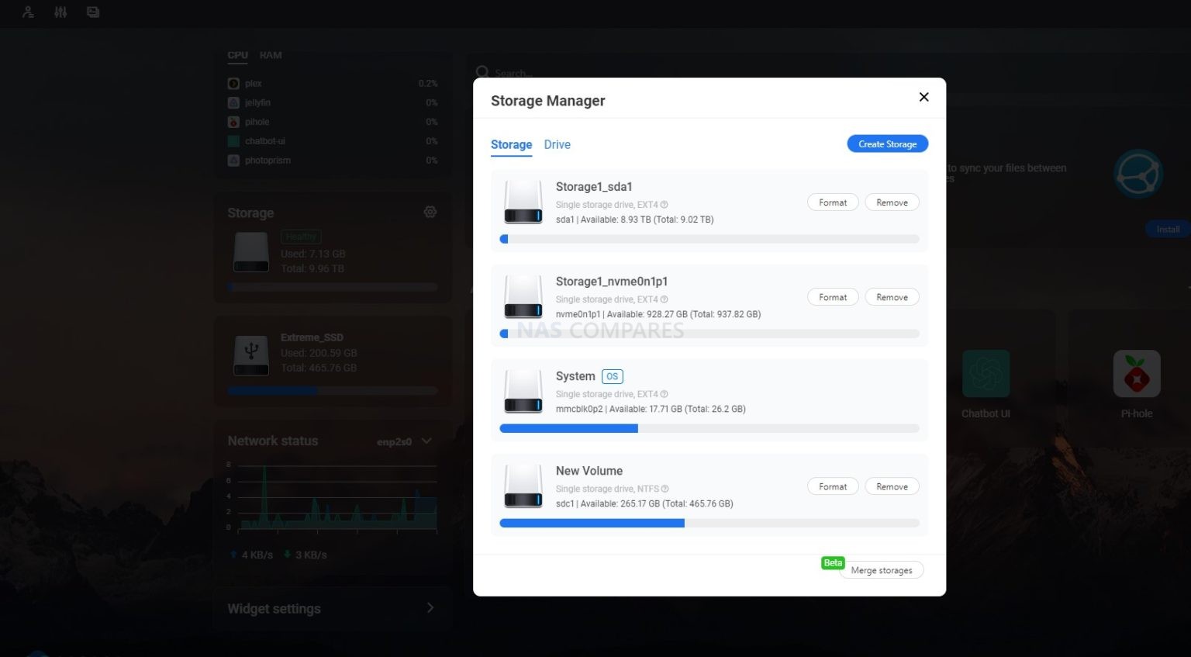Click Merge storages beta button
Viewport: 1191px width, 657px height.
point(881,569)
